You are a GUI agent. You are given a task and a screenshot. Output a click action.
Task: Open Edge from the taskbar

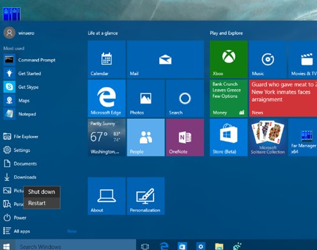[164, 246]
